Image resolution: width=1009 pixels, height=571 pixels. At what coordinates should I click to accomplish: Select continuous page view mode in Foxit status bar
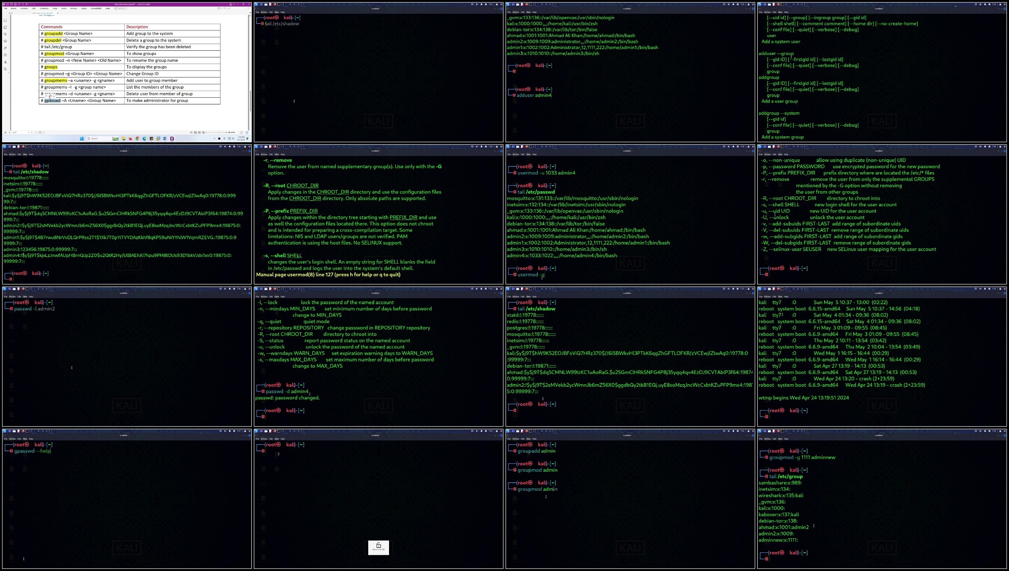pyautogui.click(x=196, y=133)
